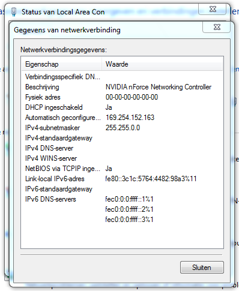The height and width of the screenshot is (291, 239).
Task: Close the Gegevens van netwerkverbinding dialog
Action: [x=217, y=27]
